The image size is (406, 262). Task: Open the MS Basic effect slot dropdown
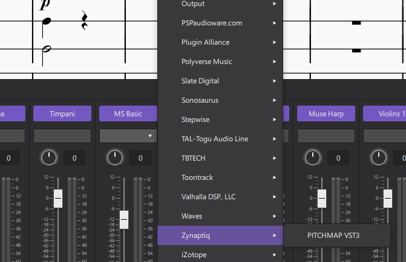[x=128, y=136]
